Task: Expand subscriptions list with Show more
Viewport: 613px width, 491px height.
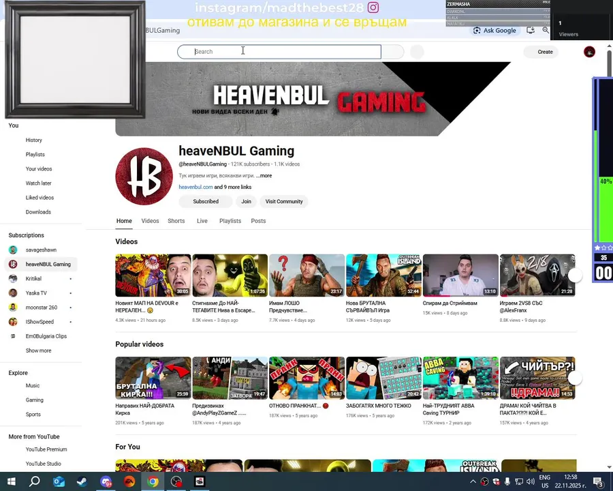Action: (x=38, y=351)
